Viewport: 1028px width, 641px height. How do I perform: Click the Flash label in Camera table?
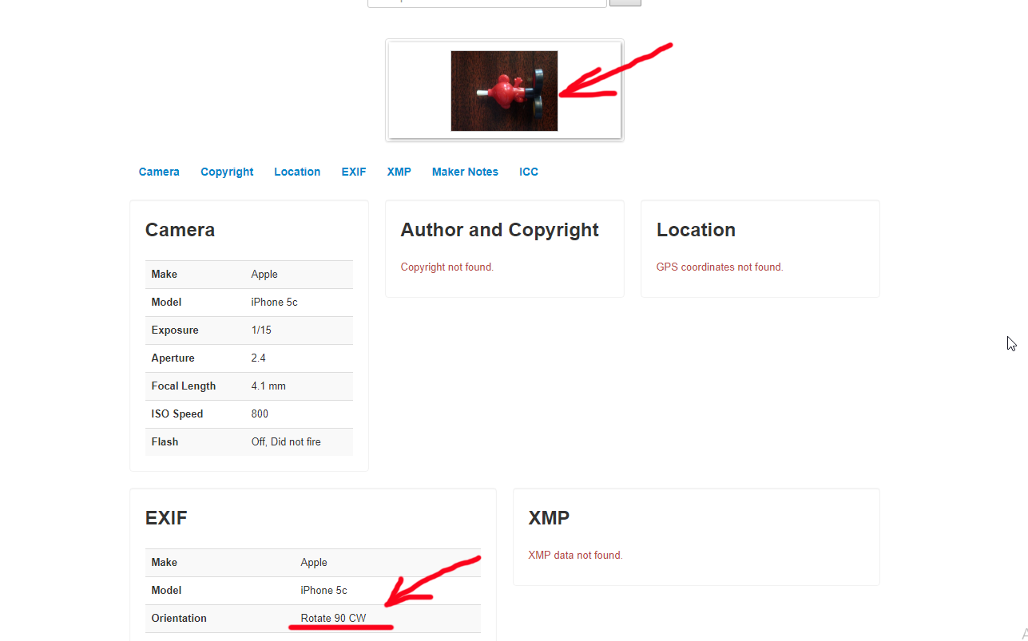click(x=165, y=441)
